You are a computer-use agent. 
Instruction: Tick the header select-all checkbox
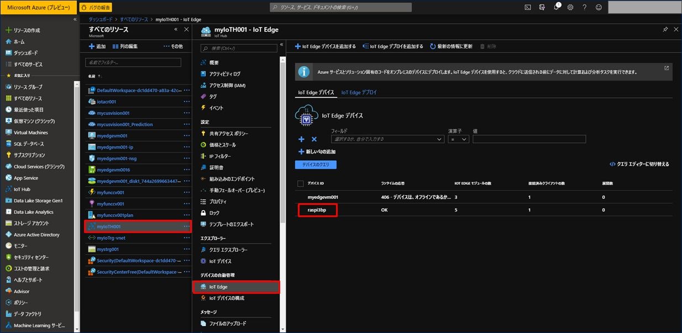point(301,183)
